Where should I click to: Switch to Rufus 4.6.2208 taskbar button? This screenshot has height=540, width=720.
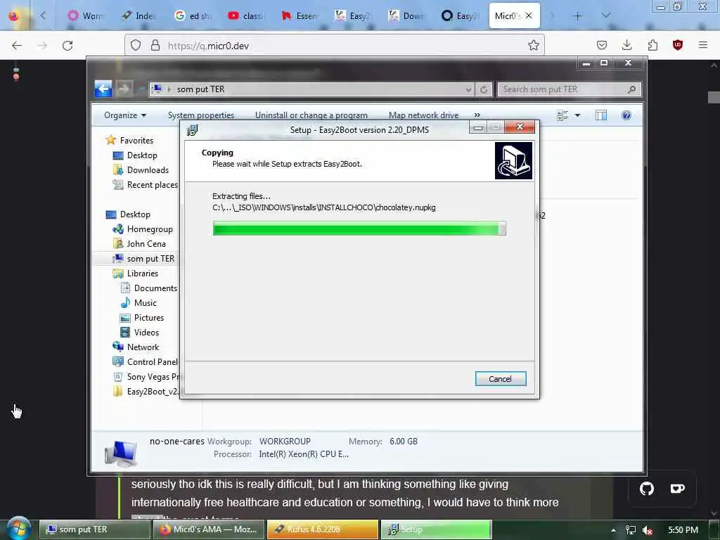point(322,529)
